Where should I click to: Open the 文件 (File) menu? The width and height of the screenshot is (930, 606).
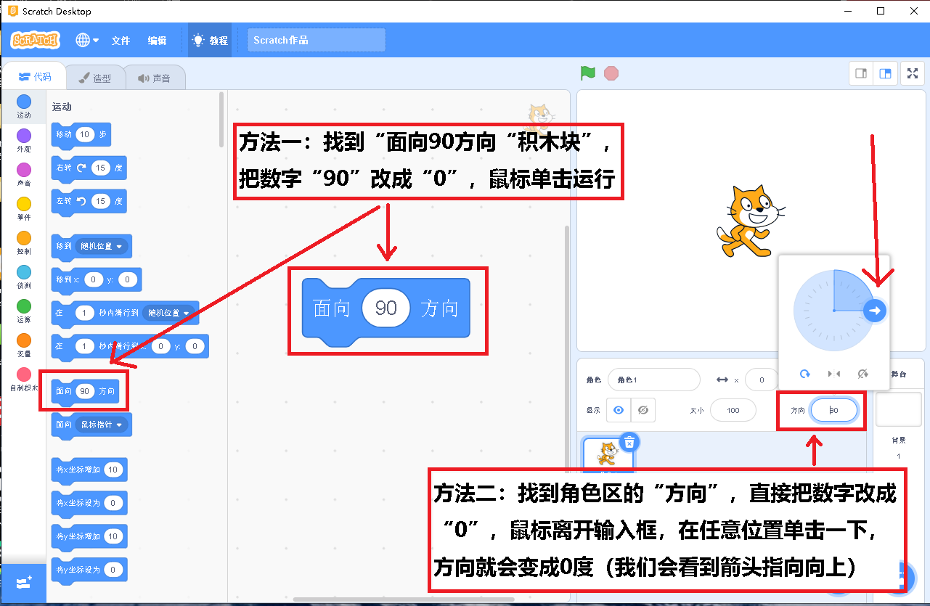click(121, 41)
